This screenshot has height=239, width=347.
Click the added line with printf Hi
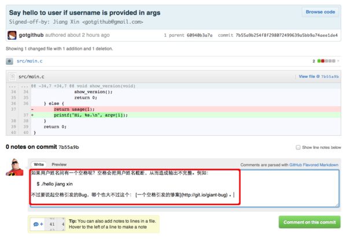click(x=186, y=115)
